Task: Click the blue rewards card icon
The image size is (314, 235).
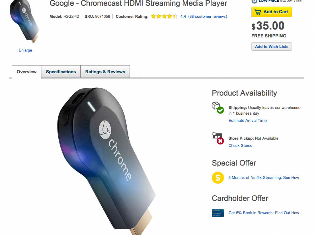Action: pos(218,213)
